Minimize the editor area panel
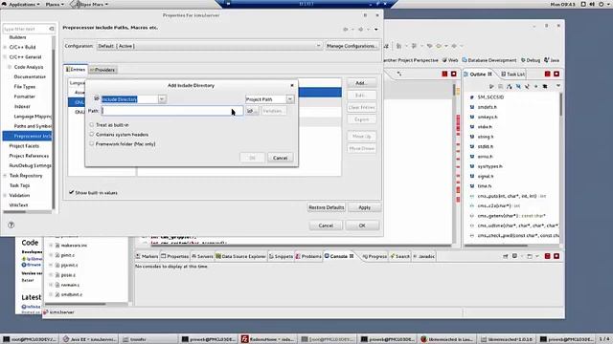 444,74
